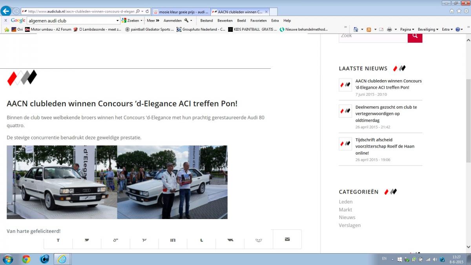Add to favorites bar star icon
Image resolution: width=471 pixels, height=265 pixels.
click(6, 29)
